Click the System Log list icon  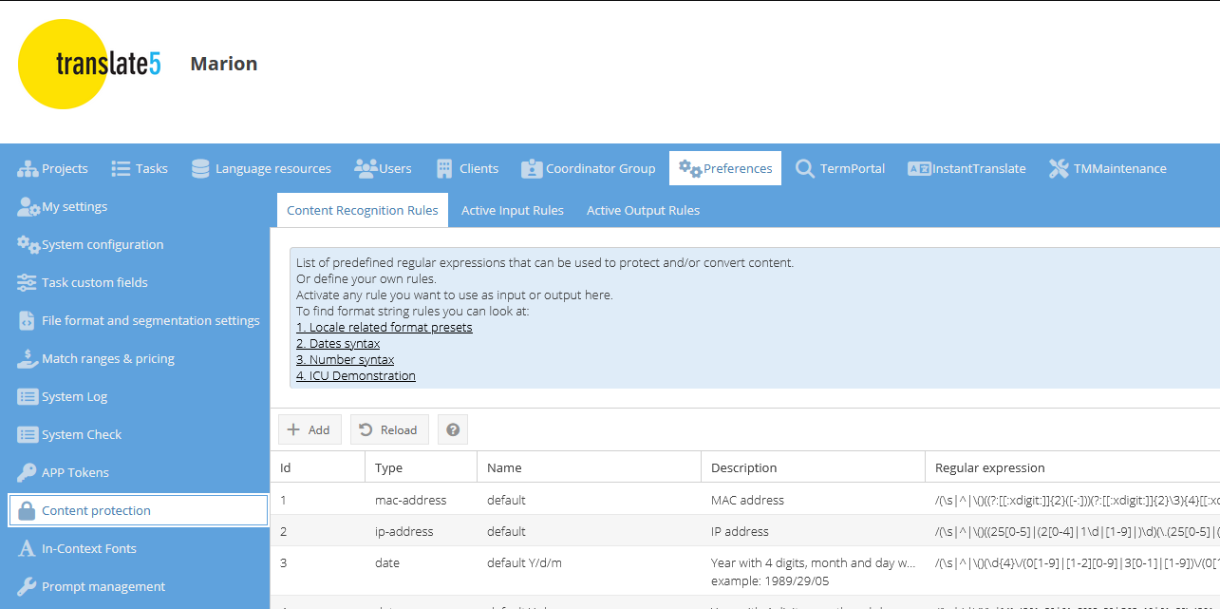click(x=28, y=396)
